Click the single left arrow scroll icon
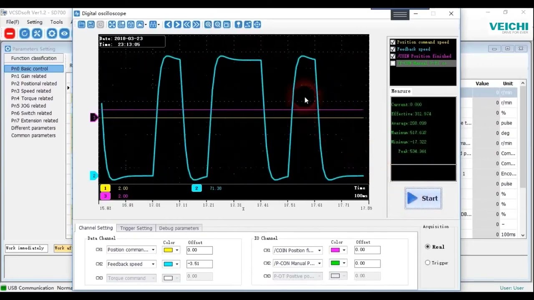The width and height of the screenshot is (534, 300). click(x=168, y=25)
